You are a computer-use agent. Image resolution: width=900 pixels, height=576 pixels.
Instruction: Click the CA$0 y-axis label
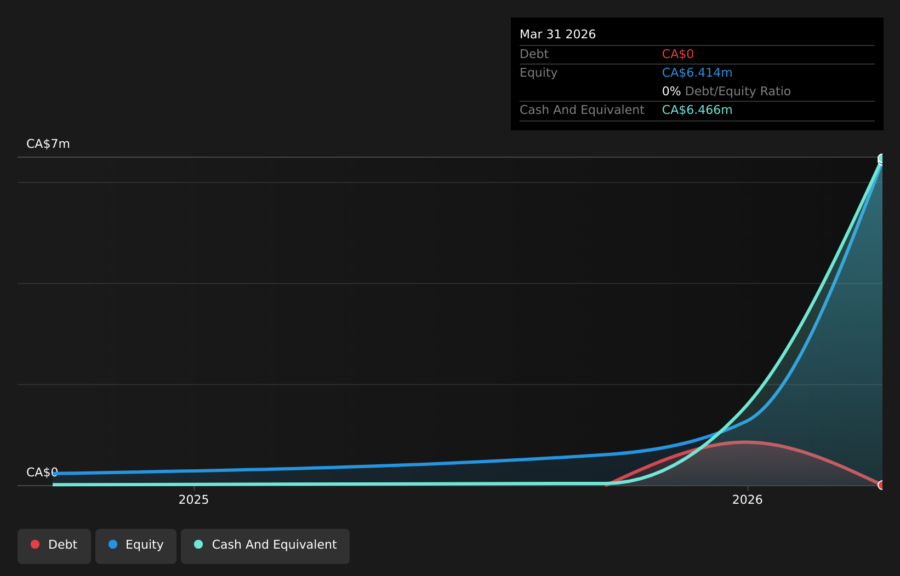42,473
